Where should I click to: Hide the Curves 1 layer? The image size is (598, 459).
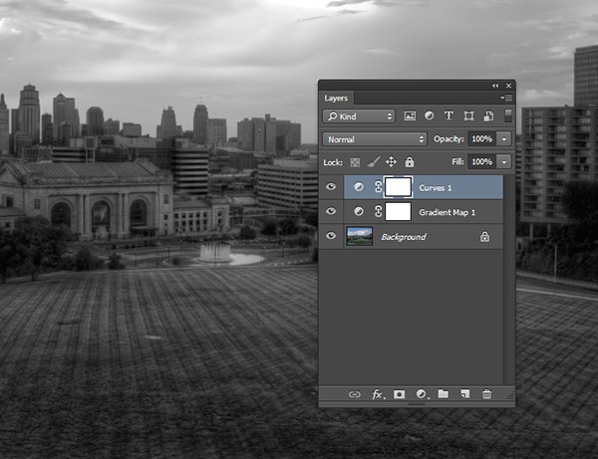point(331,186)
